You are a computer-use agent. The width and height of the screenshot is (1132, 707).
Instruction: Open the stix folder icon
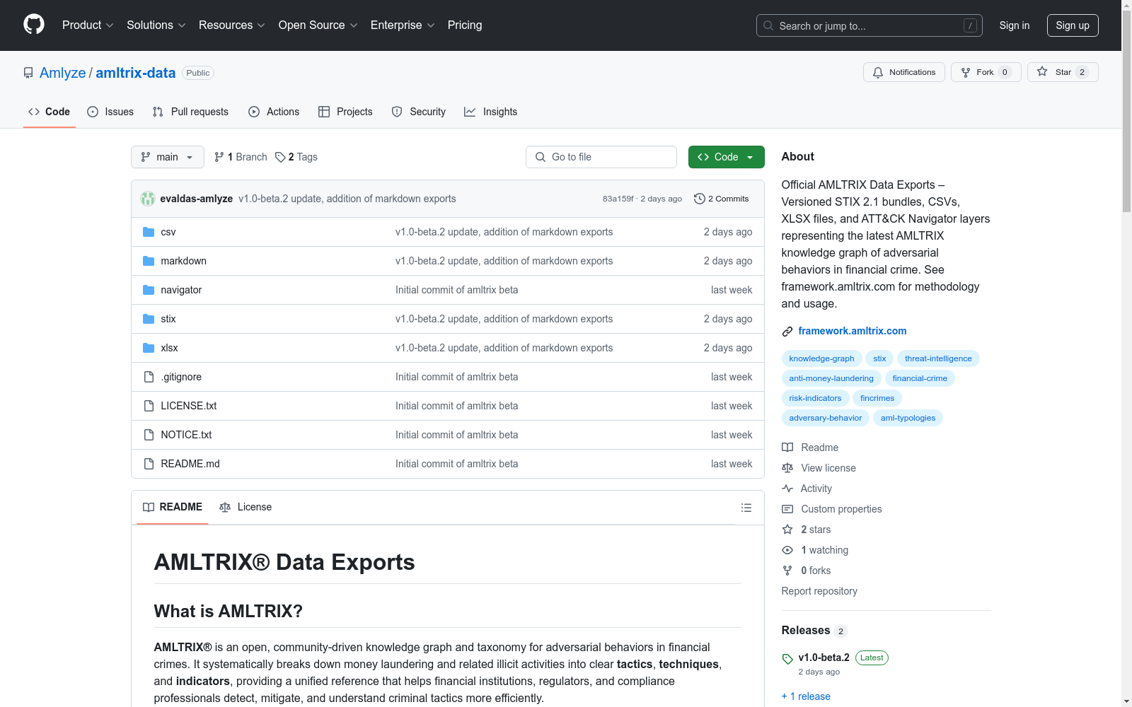coord(149,319)
